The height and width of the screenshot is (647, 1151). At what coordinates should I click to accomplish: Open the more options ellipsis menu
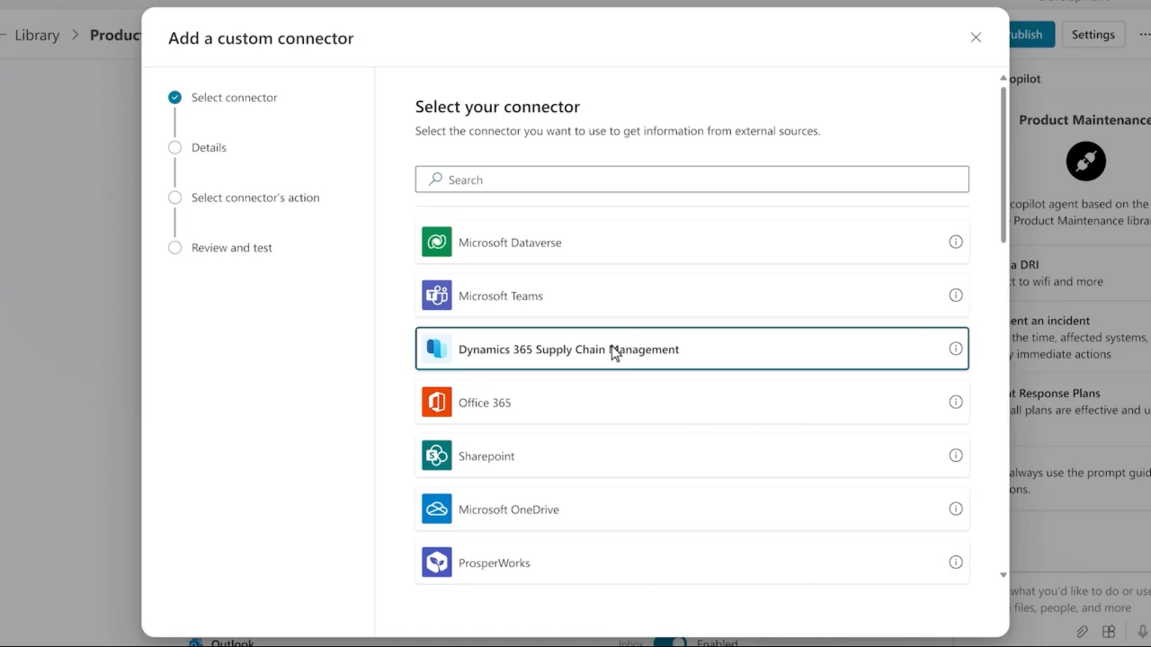coord(1144,35)
